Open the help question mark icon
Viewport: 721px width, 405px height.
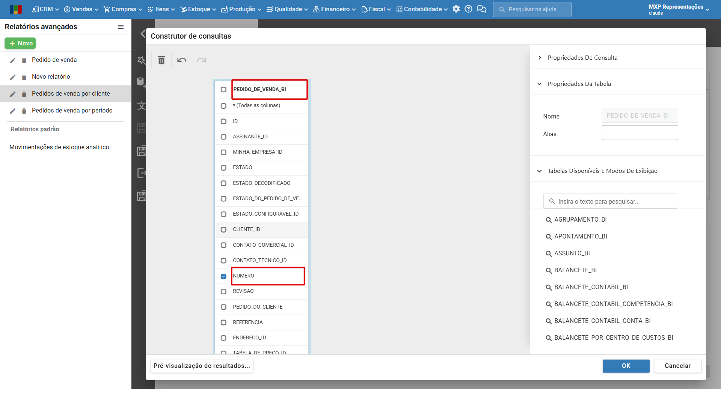(468, 9)
